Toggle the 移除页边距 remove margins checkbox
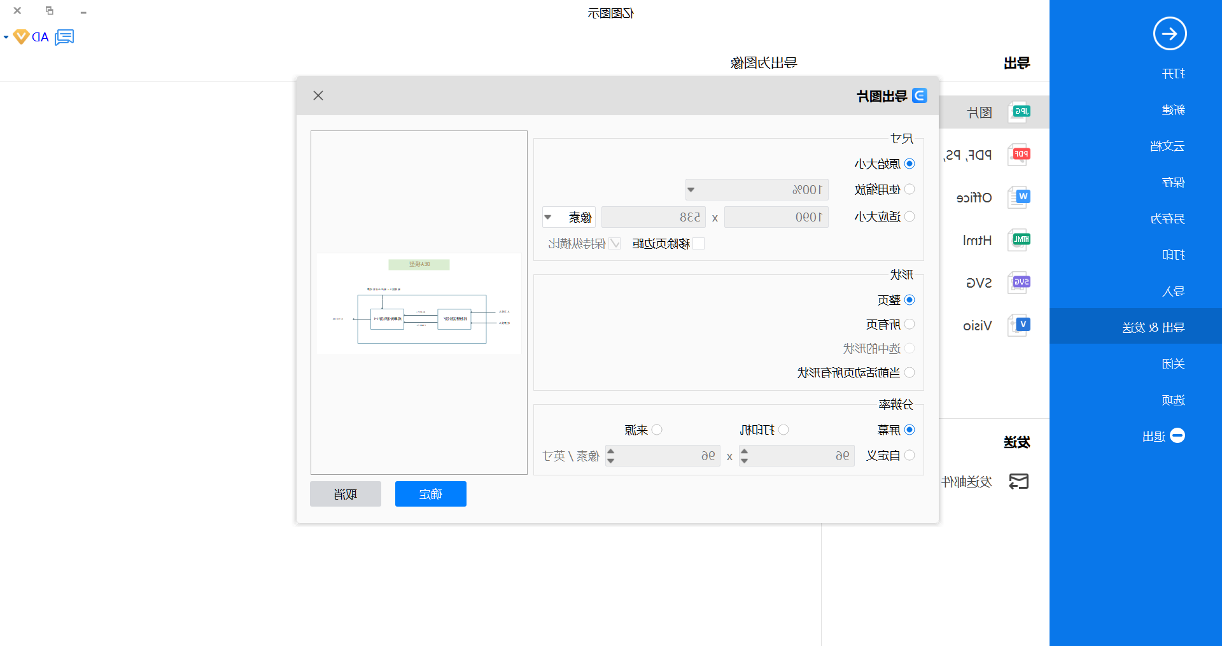The image size is (1222, 646). coord(699,243)
